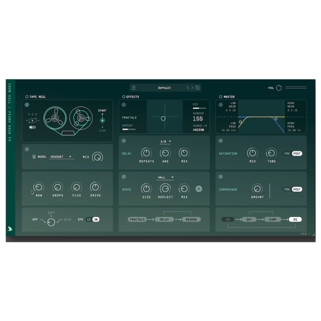Click the RANDOM value 100

pos(198,119)
